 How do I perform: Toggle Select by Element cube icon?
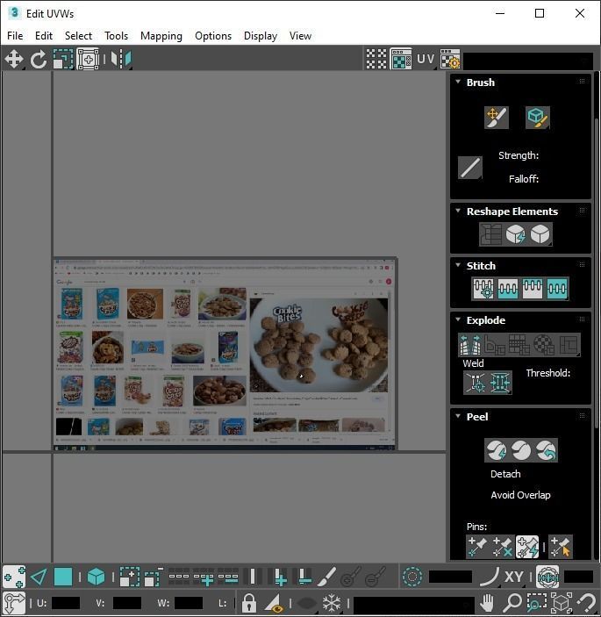[96, 577]
